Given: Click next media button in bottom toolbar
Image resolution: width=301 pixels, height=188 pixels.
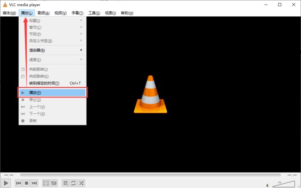Looking at the screenshot, I should click(x=34, y=183).
